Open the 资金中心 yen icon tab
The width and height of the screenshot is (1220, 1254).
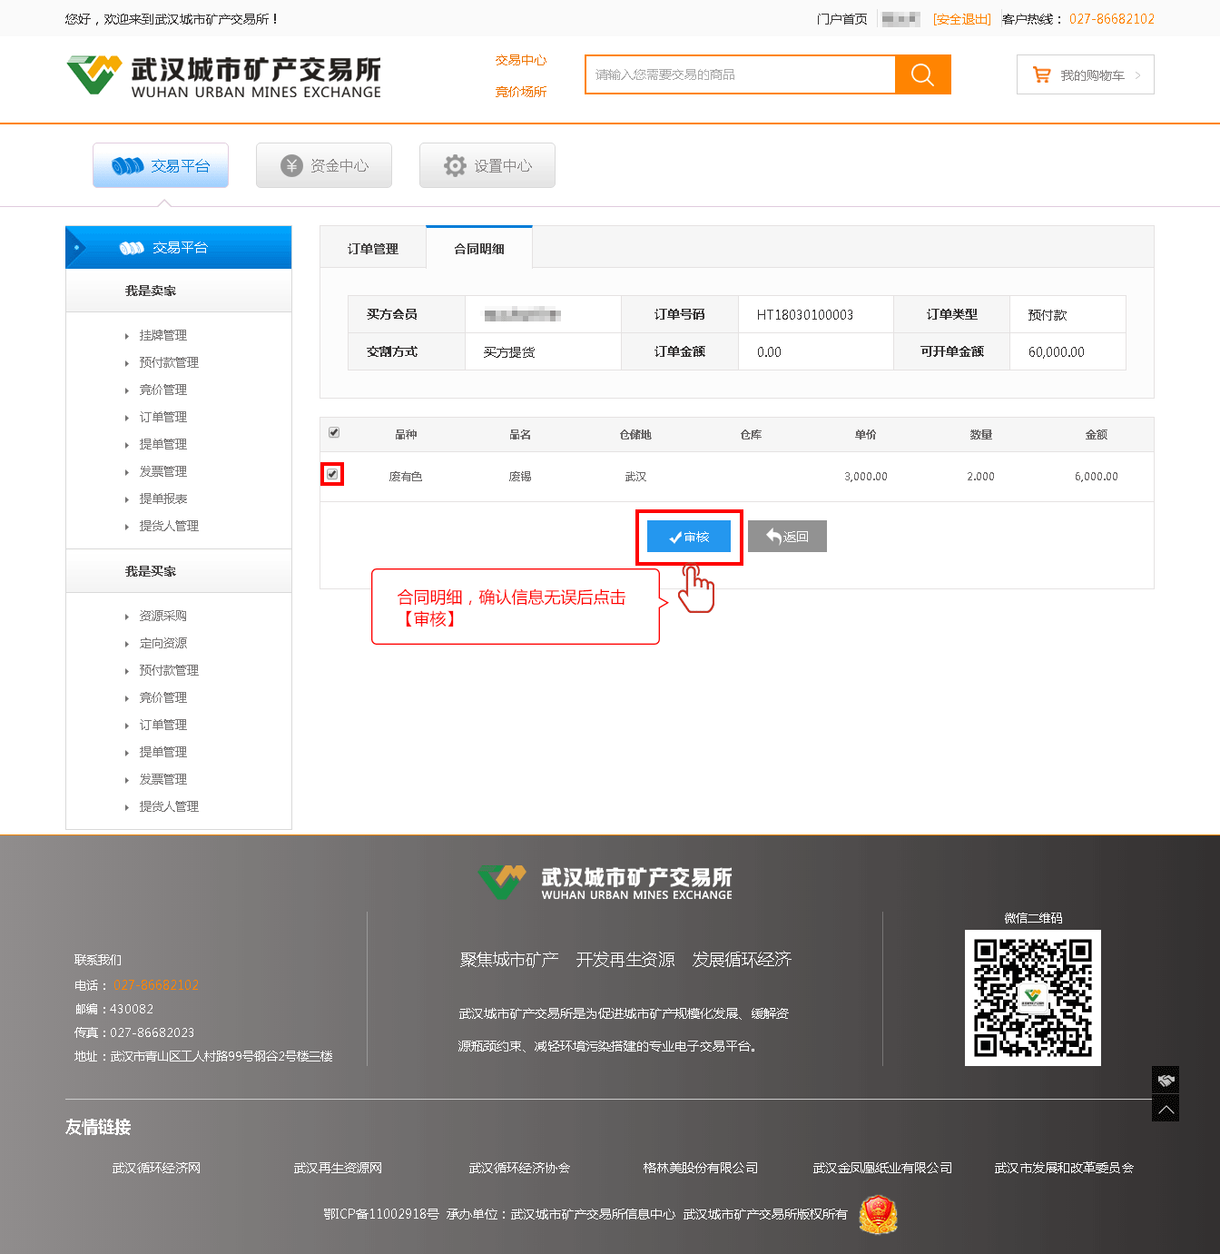click(x=324, y=165)
